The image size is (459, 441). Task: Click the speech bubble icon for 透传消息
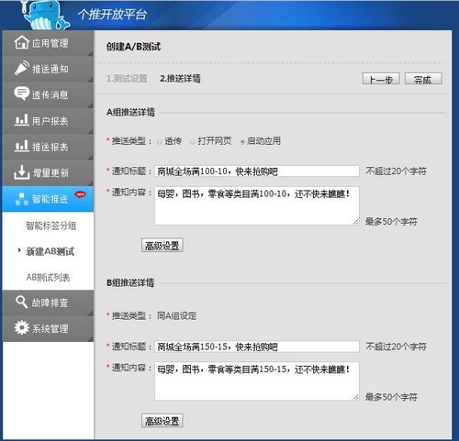(x=21, y=94)
